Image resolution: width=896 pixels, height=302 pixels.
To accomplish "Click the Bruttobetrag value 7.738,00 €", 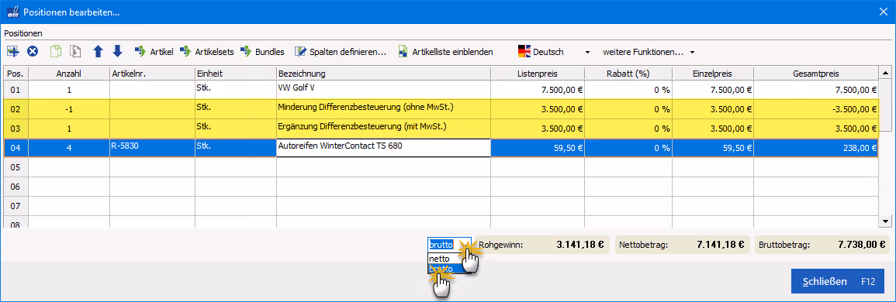I will click(x=862, y=245).
